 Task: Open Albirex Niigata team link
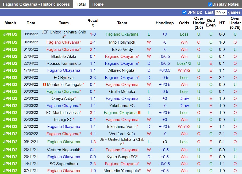click(x=121, y=70)
